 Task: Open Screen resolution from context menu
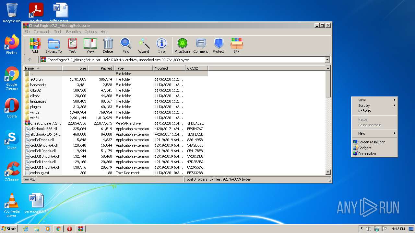click(374, 142)
